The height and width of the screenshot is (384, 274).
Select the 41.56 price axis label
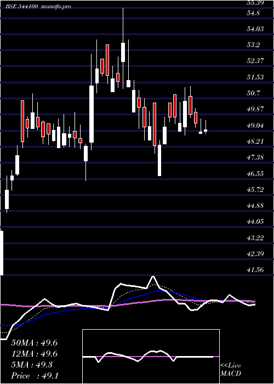[255, 270]
